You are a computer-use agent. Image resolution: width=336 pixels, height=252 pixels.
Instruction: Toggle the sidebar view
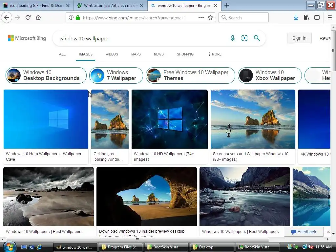tap(317, 18)
